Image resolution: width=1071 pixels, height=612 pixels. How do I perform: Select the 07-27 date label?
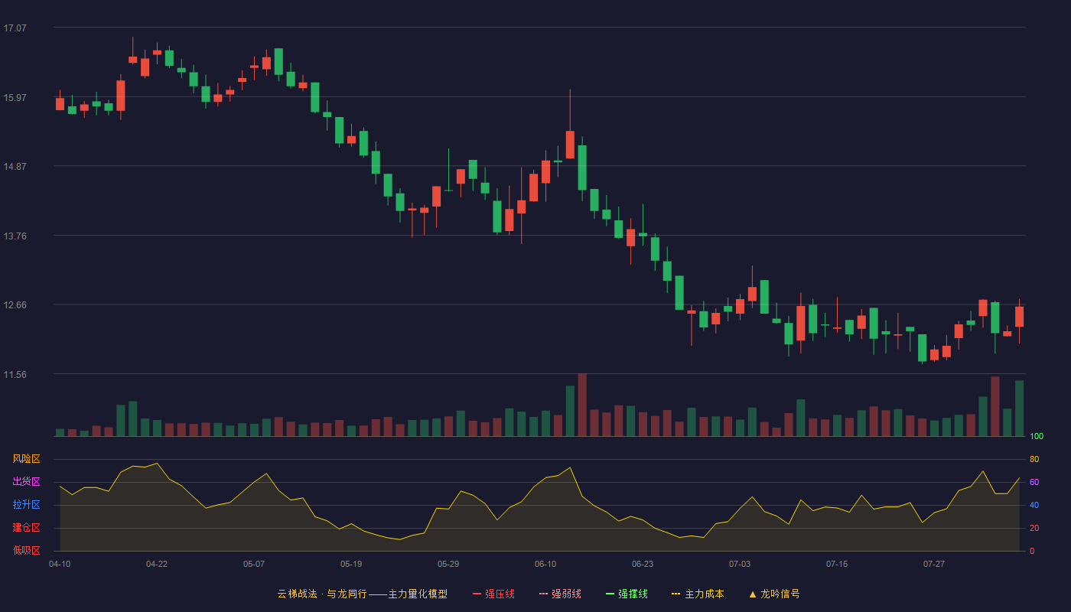pos(934,564)
